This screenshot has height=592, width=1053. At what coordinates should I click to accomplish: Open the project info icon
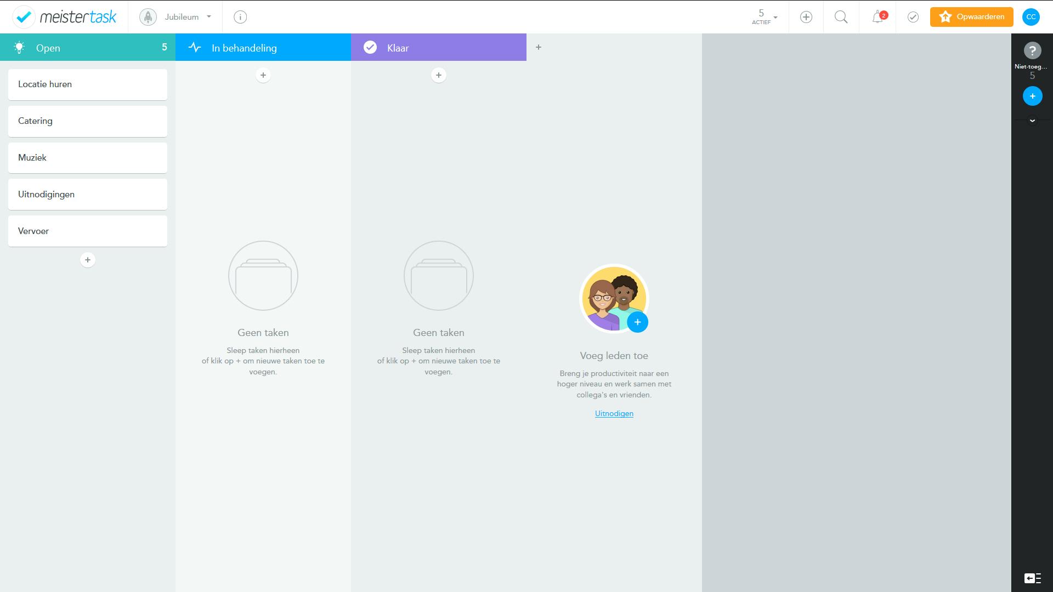point(240,17)
